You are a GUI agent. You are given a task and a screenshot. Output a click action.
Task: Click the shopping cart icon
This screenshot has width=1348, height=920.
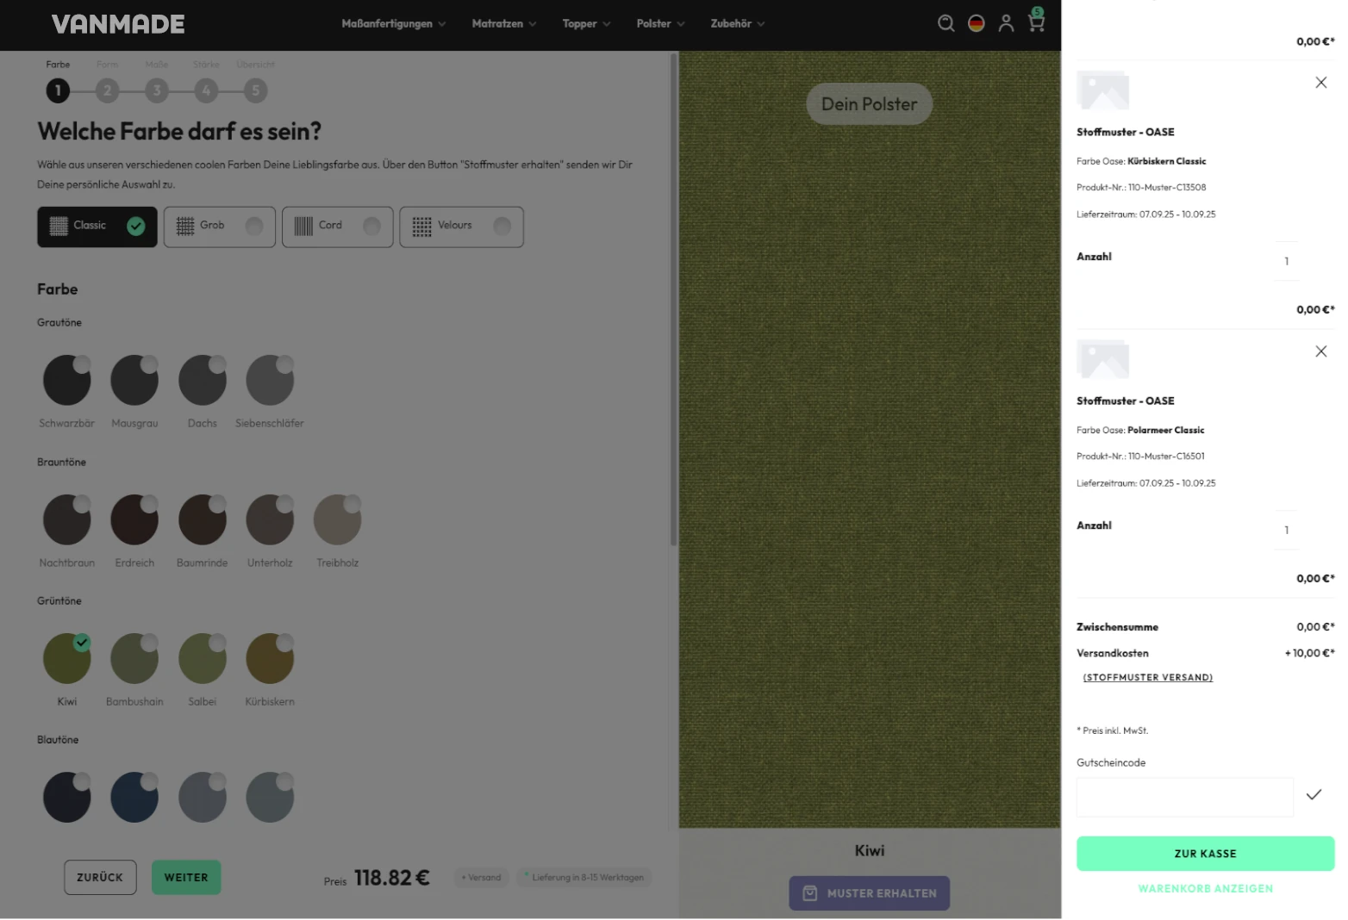(1036, 22)
